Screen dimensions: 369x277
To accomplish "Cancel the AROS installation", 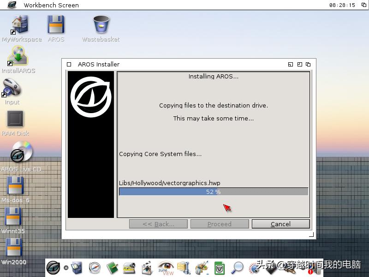I will [280, 224].
